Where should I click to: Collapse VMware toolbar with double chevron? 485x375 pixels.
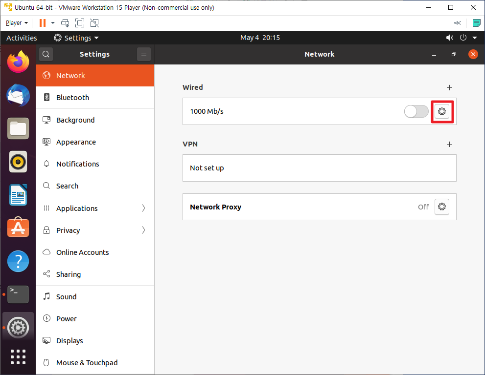point(458,23)
